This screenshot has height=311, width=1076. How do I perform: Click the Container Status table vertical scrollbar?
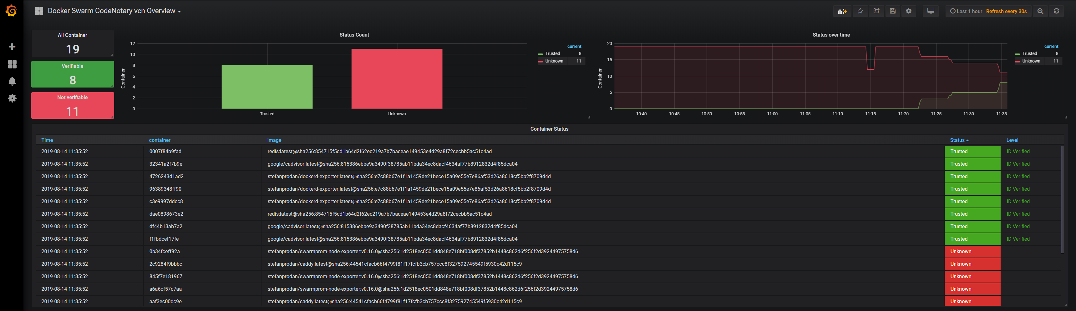click(1062, 199)
